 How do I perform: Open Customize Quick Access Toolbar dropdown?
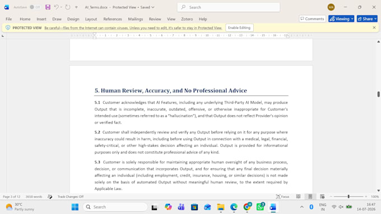(76, 7)
